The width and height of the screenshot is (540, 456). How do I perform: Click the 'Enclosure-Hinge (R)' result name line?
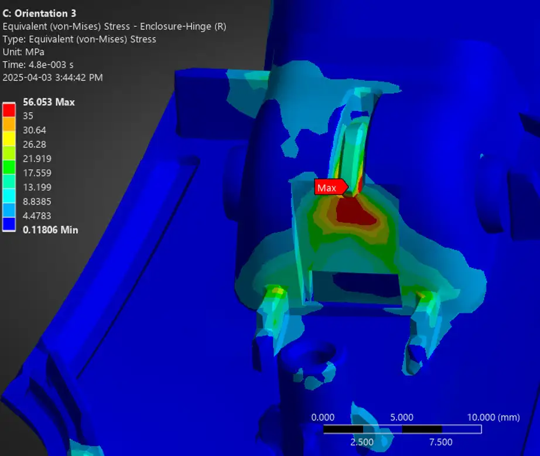(x=114, y=26)
